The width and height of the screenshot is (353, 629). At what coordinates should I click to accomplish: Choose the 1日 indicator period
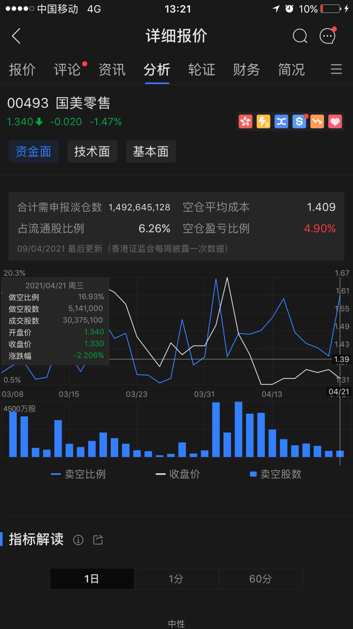tap(92, 579)
